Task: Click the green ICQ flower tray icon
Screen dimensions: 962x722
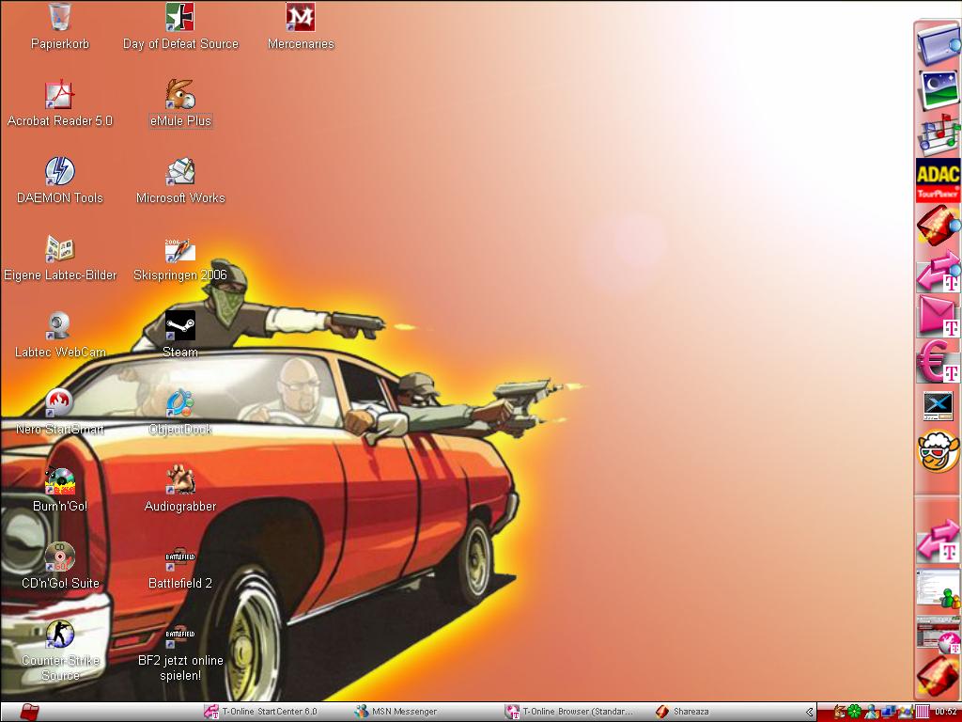Action: [x=855, y=713]
